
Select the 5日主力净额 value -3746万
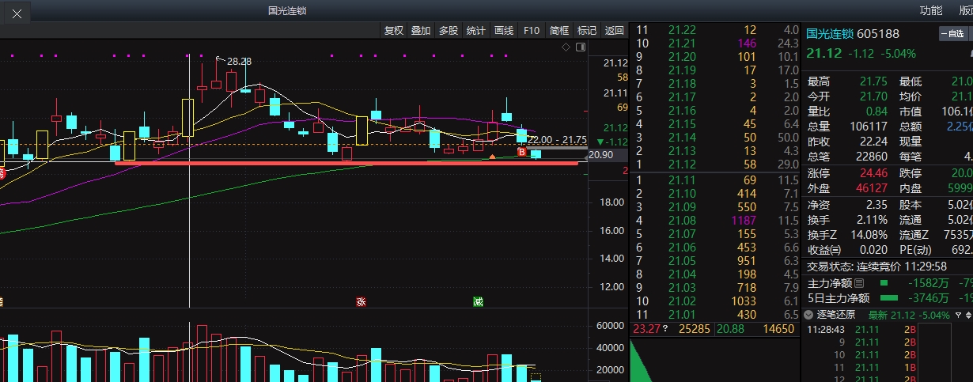pyautogui.click(x=927, y=298)
